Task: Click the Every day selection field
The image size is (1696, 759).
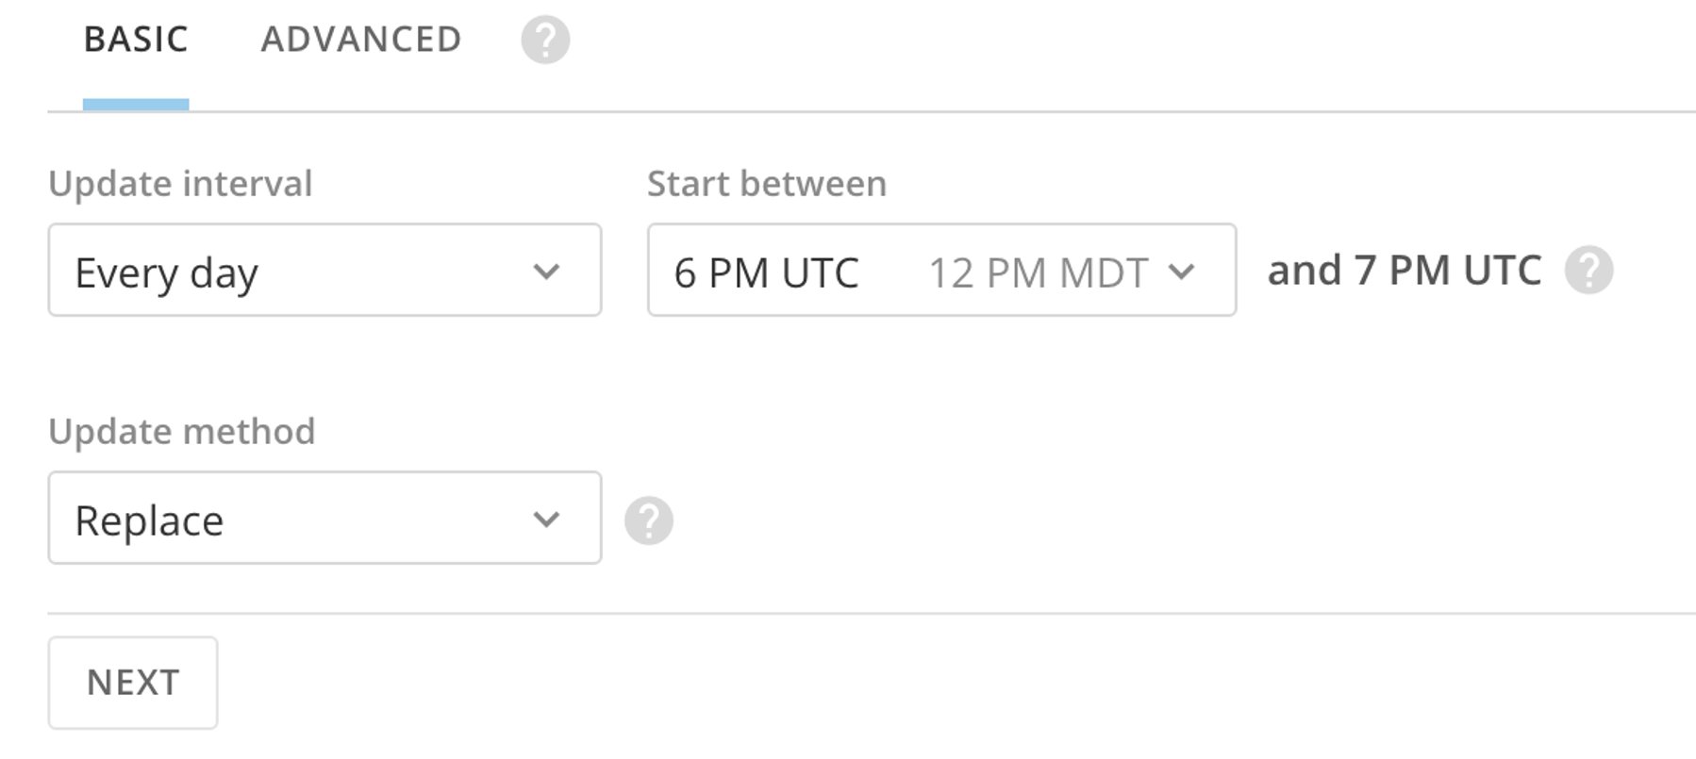Action: click(324, 271)
